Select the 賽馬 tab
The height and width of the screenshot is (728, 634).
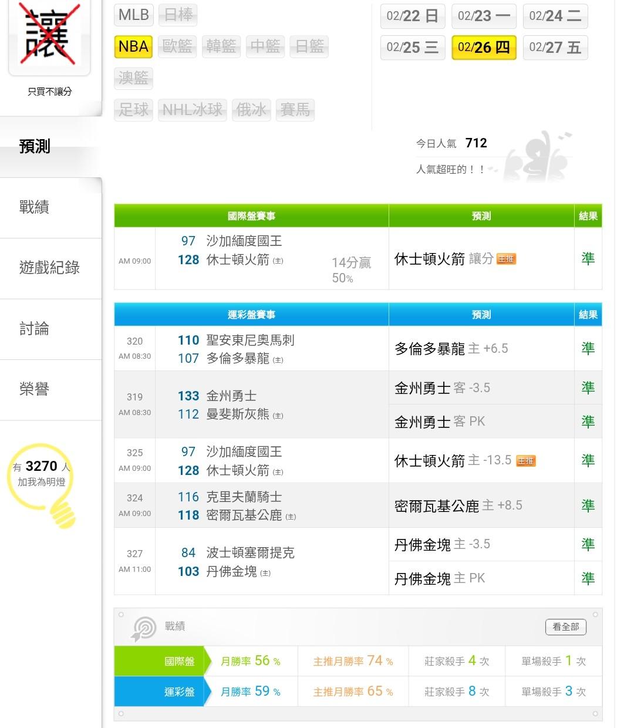[295, 110]
